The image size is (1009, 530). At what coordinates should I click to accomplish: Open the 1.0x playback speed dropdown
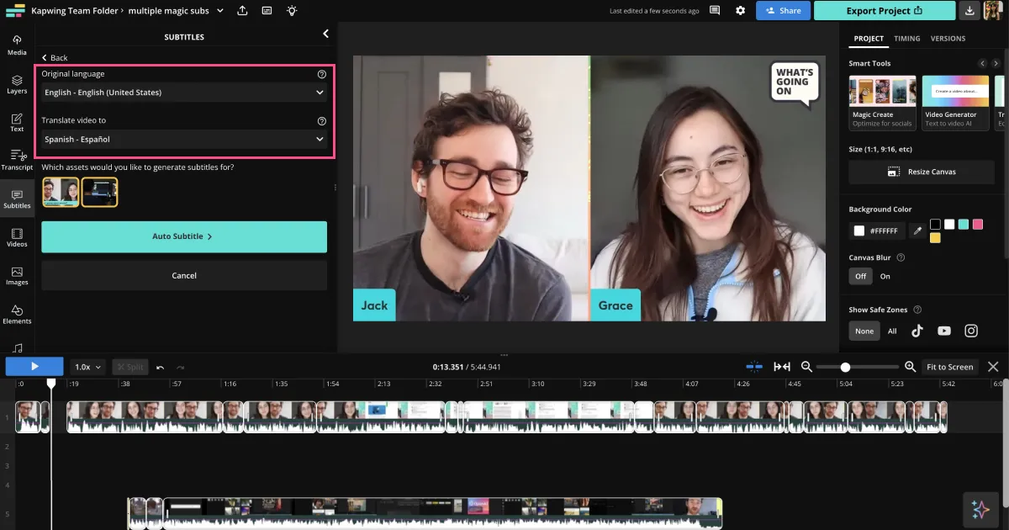[88, 367]
